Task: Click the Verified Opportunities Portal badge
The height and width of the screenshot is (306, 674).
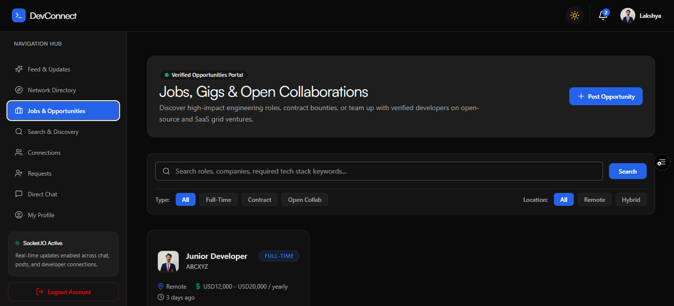Action: pos(203,75)
